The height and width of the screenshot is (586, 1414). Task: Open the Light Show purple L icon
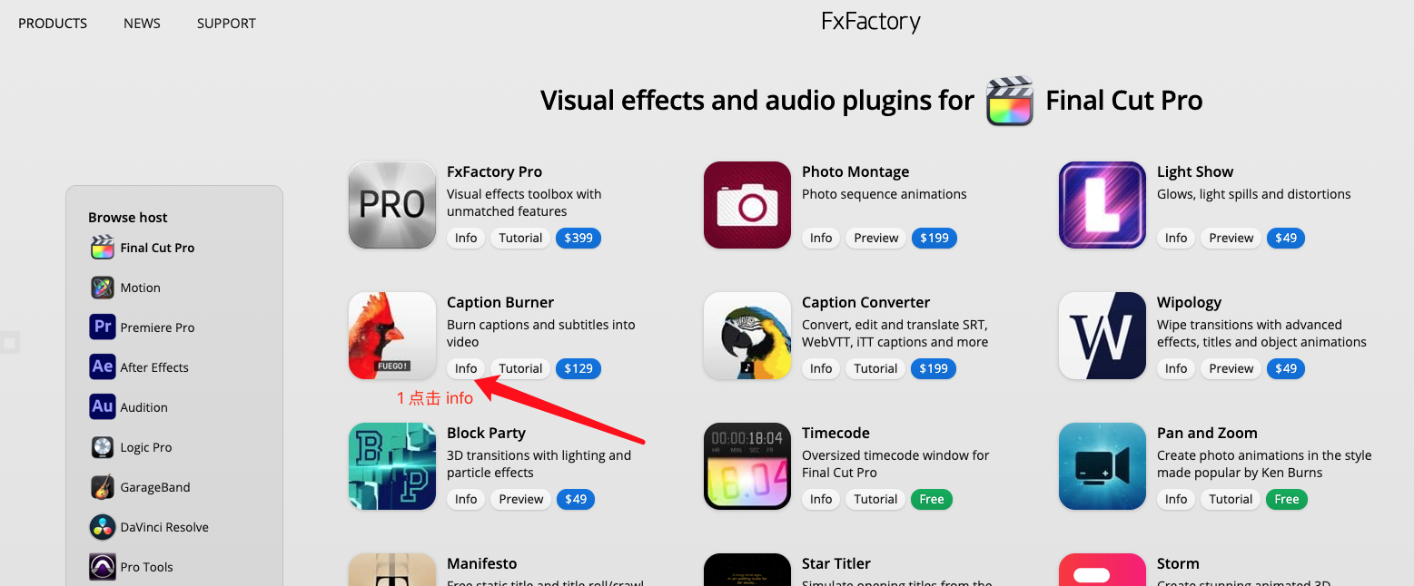pyautogui.click(x=1103, y=205)
